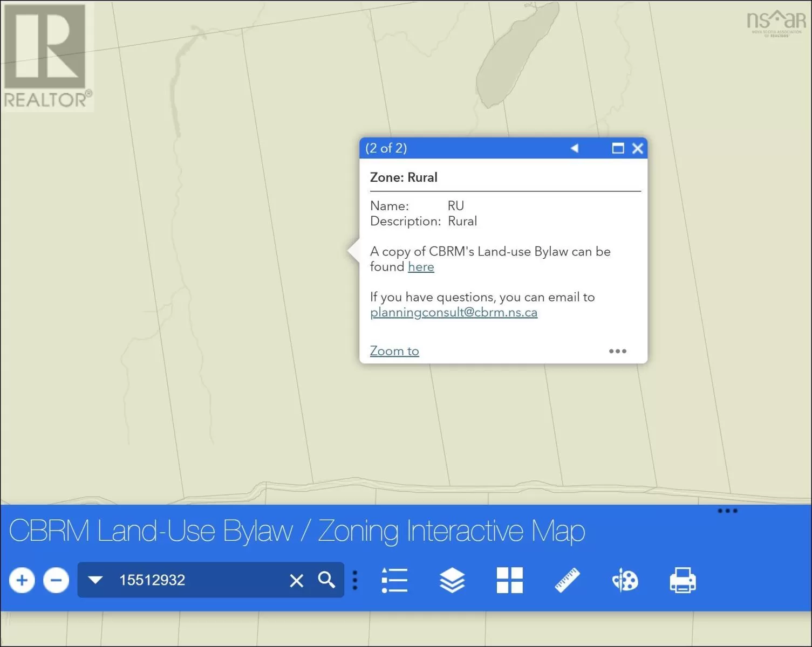Open the Print widget
This screenshot has width=812, height=647.
point(683,581)
